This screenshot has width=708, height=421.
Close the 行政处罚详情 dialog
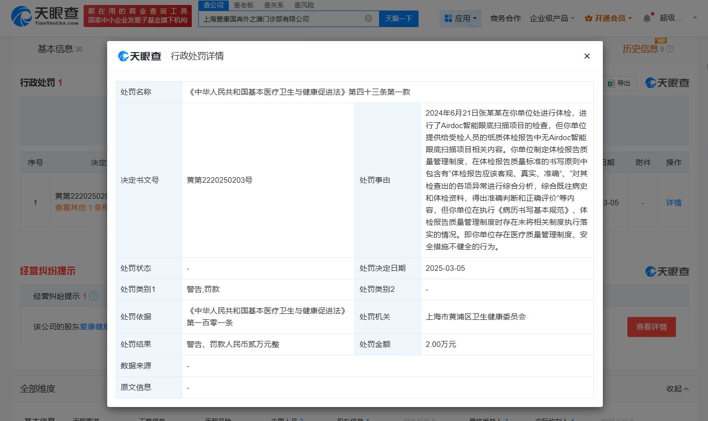587,56
